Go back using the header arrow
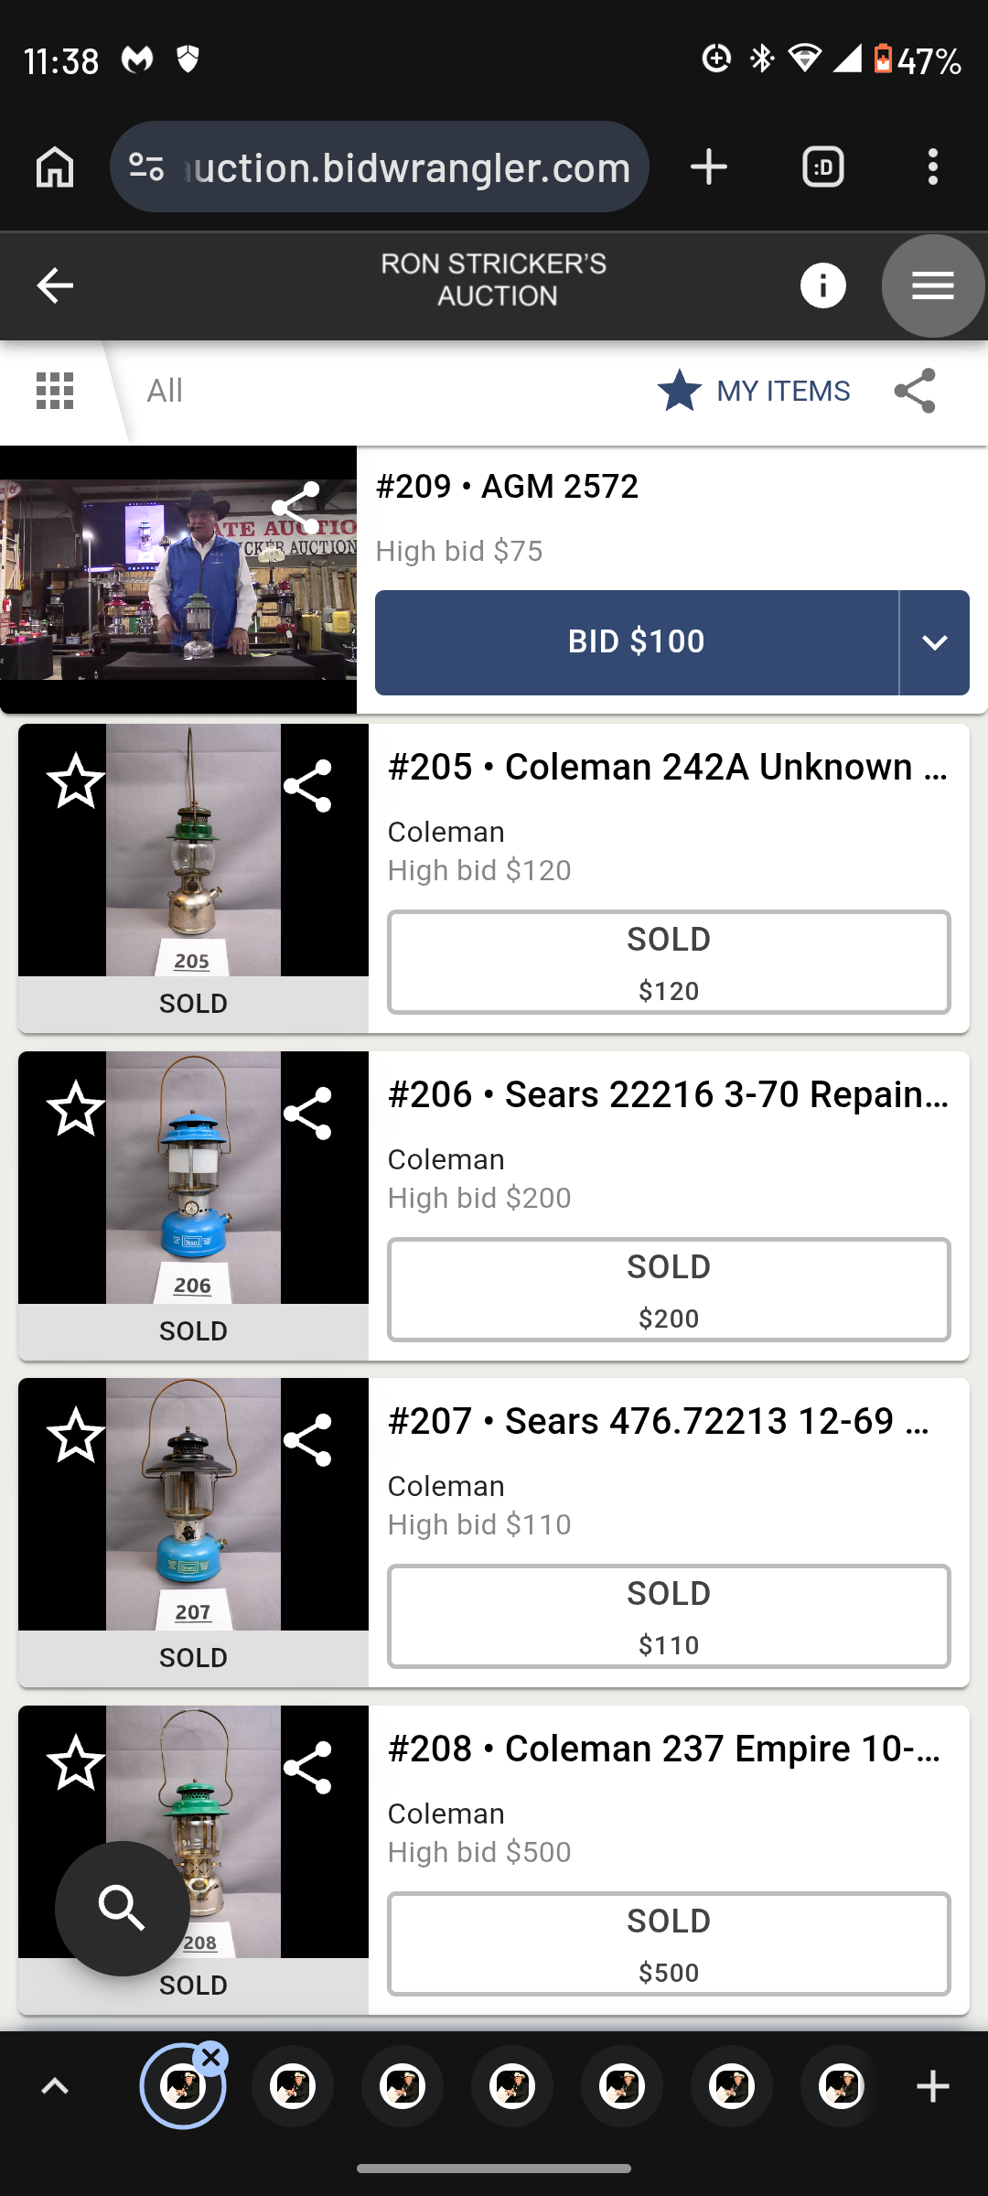The height and width of the screenshot is (2196, 988). click(x=55, y=285)
